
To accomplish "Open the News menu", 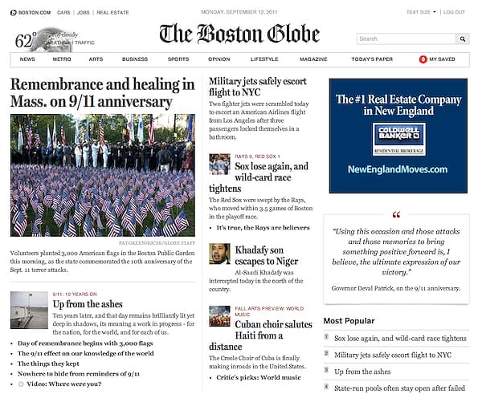I will (27, 59).
